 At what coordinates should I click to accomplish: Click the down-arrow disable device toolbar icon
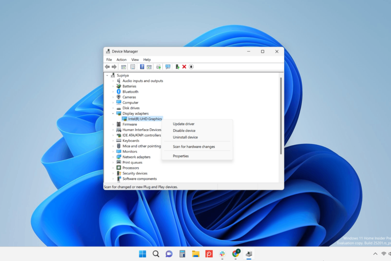point(191,67)
